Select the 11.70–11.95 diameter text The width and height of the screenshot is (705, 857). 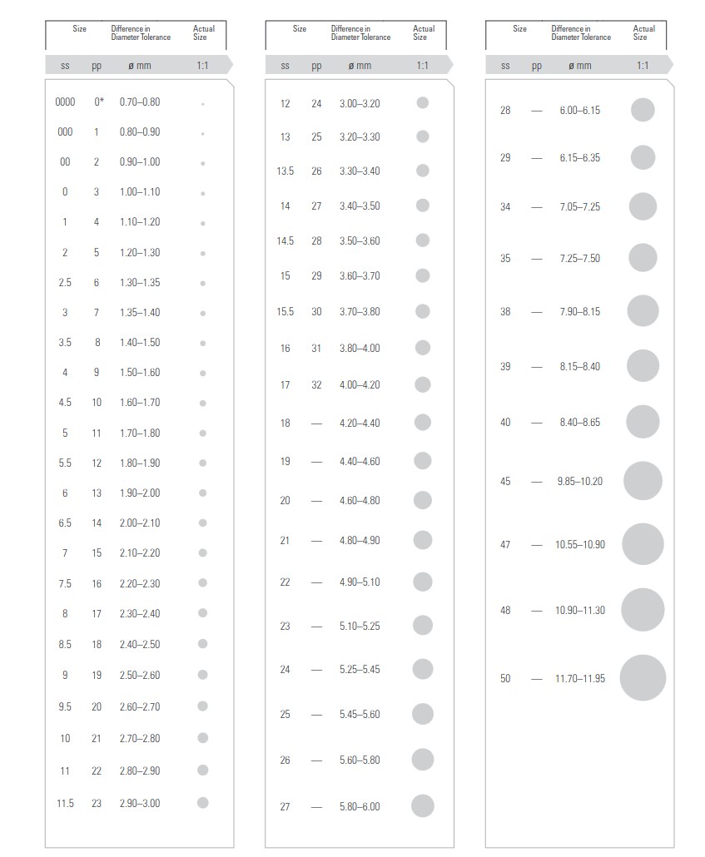tap(580, 679)
